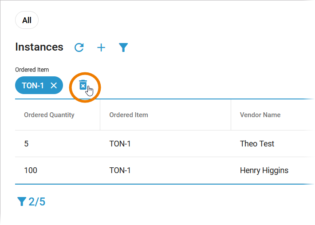Clear all filters with the trash icon

pos(83,85)
